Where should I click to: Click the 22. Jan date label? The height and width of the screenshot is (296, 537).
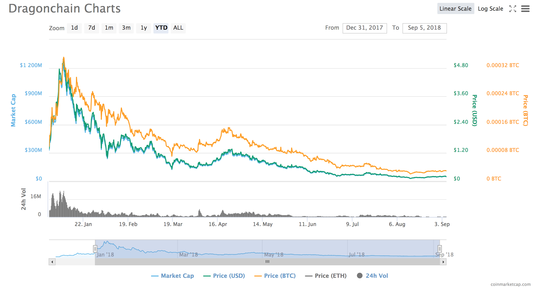point(83,224)
